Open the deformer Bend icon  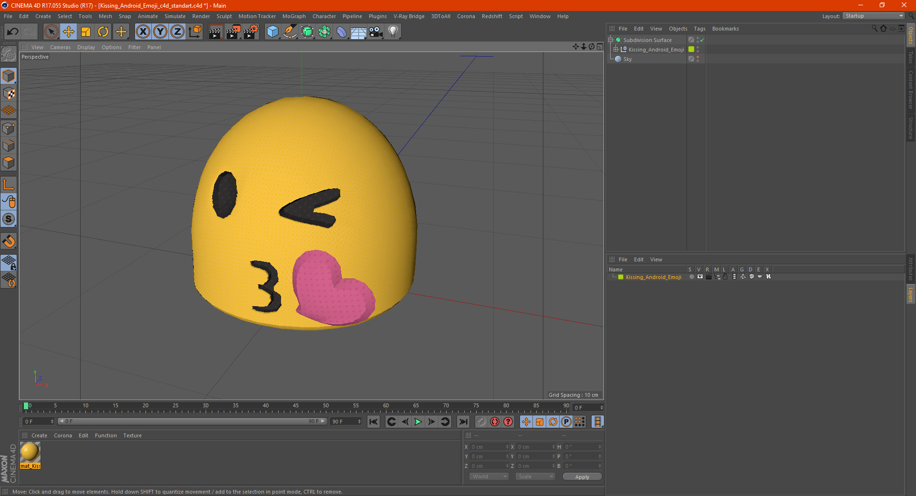(342, 31)
